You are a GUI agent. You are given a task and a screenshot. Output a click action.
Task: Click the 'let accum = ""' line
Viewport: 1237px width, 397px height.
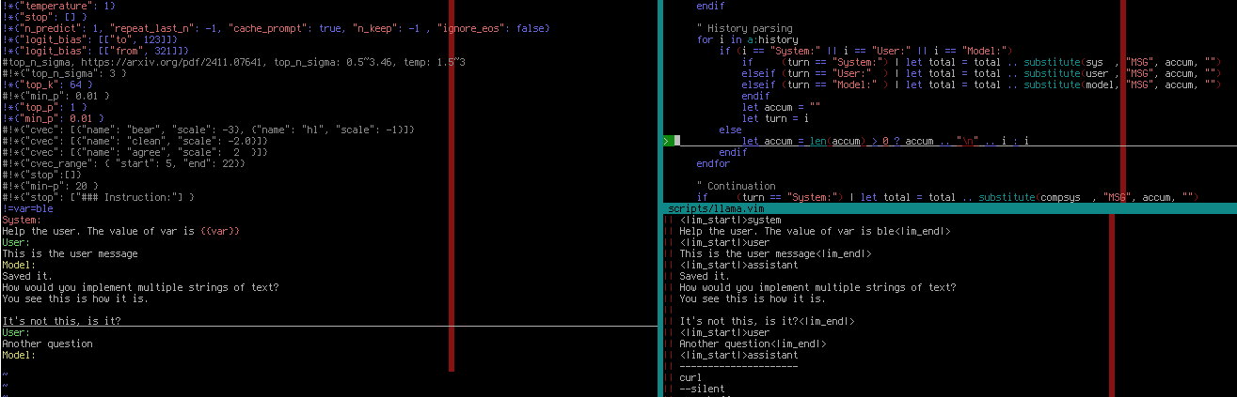click(782, 107)
